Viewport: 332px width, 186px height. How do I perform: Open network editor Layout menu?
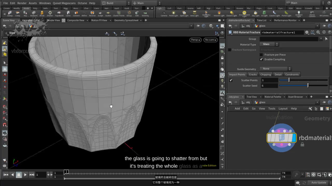(283, 109)
